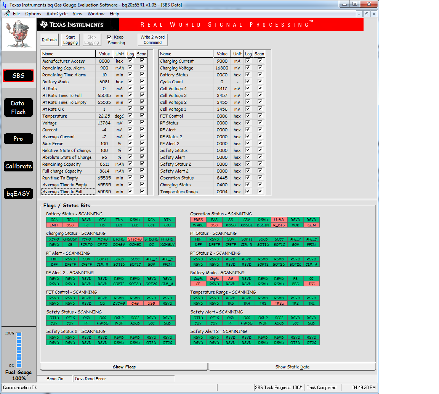The image size is (439, 394).
Task: Open the SBS screen from sidebar
Action: point(18,76)
